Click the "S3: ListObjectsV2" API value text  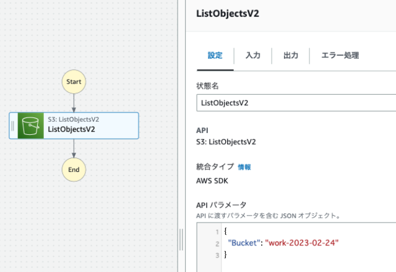pos(226,142)
